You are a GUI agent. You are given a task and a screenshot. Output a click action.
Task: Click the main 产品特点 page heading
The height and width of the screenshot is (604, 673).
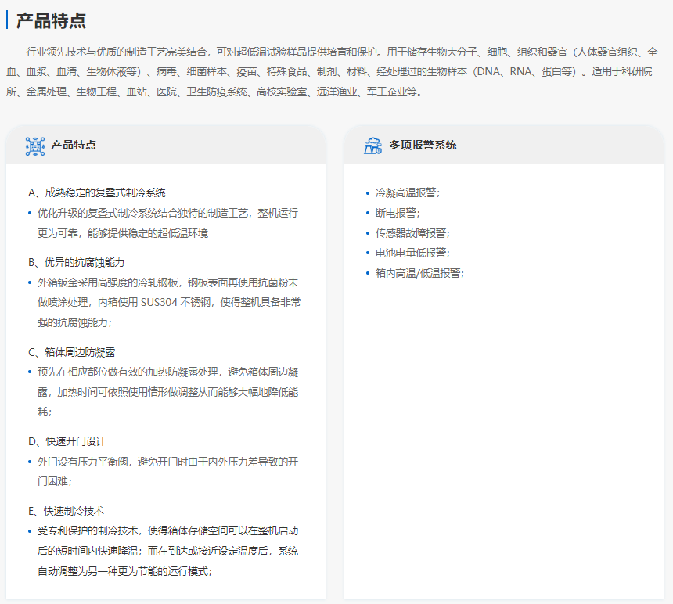click(51, 20)
